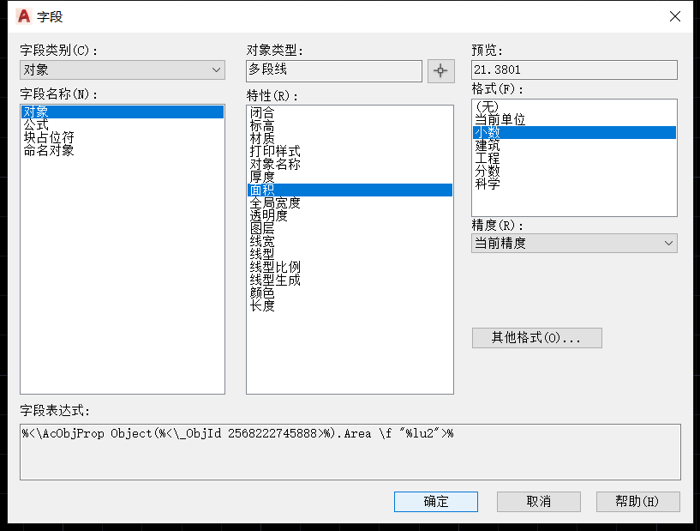Select 块占位符 in field name list
The image size is (700, 531).
tap(123, 137)
